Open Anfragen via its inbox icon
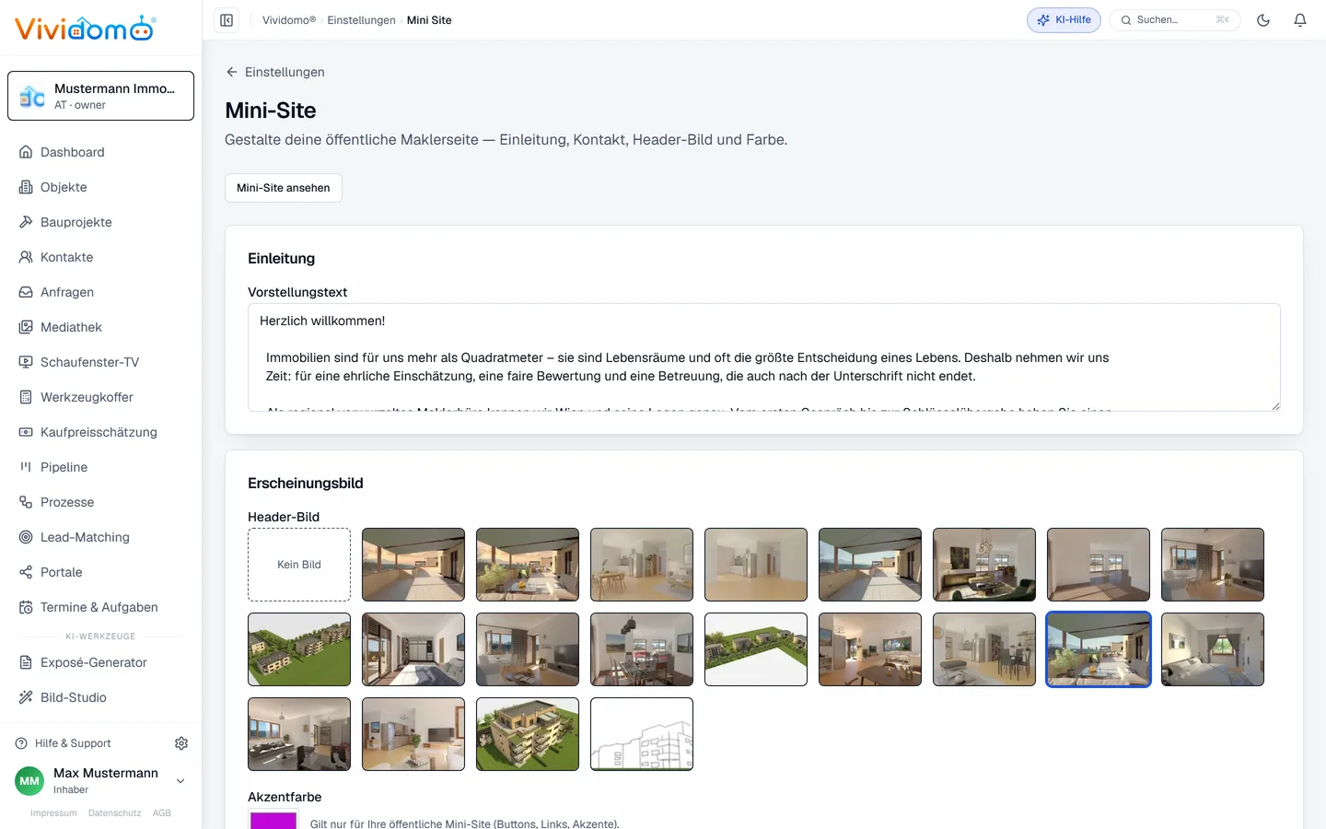 tap(26, 292)
